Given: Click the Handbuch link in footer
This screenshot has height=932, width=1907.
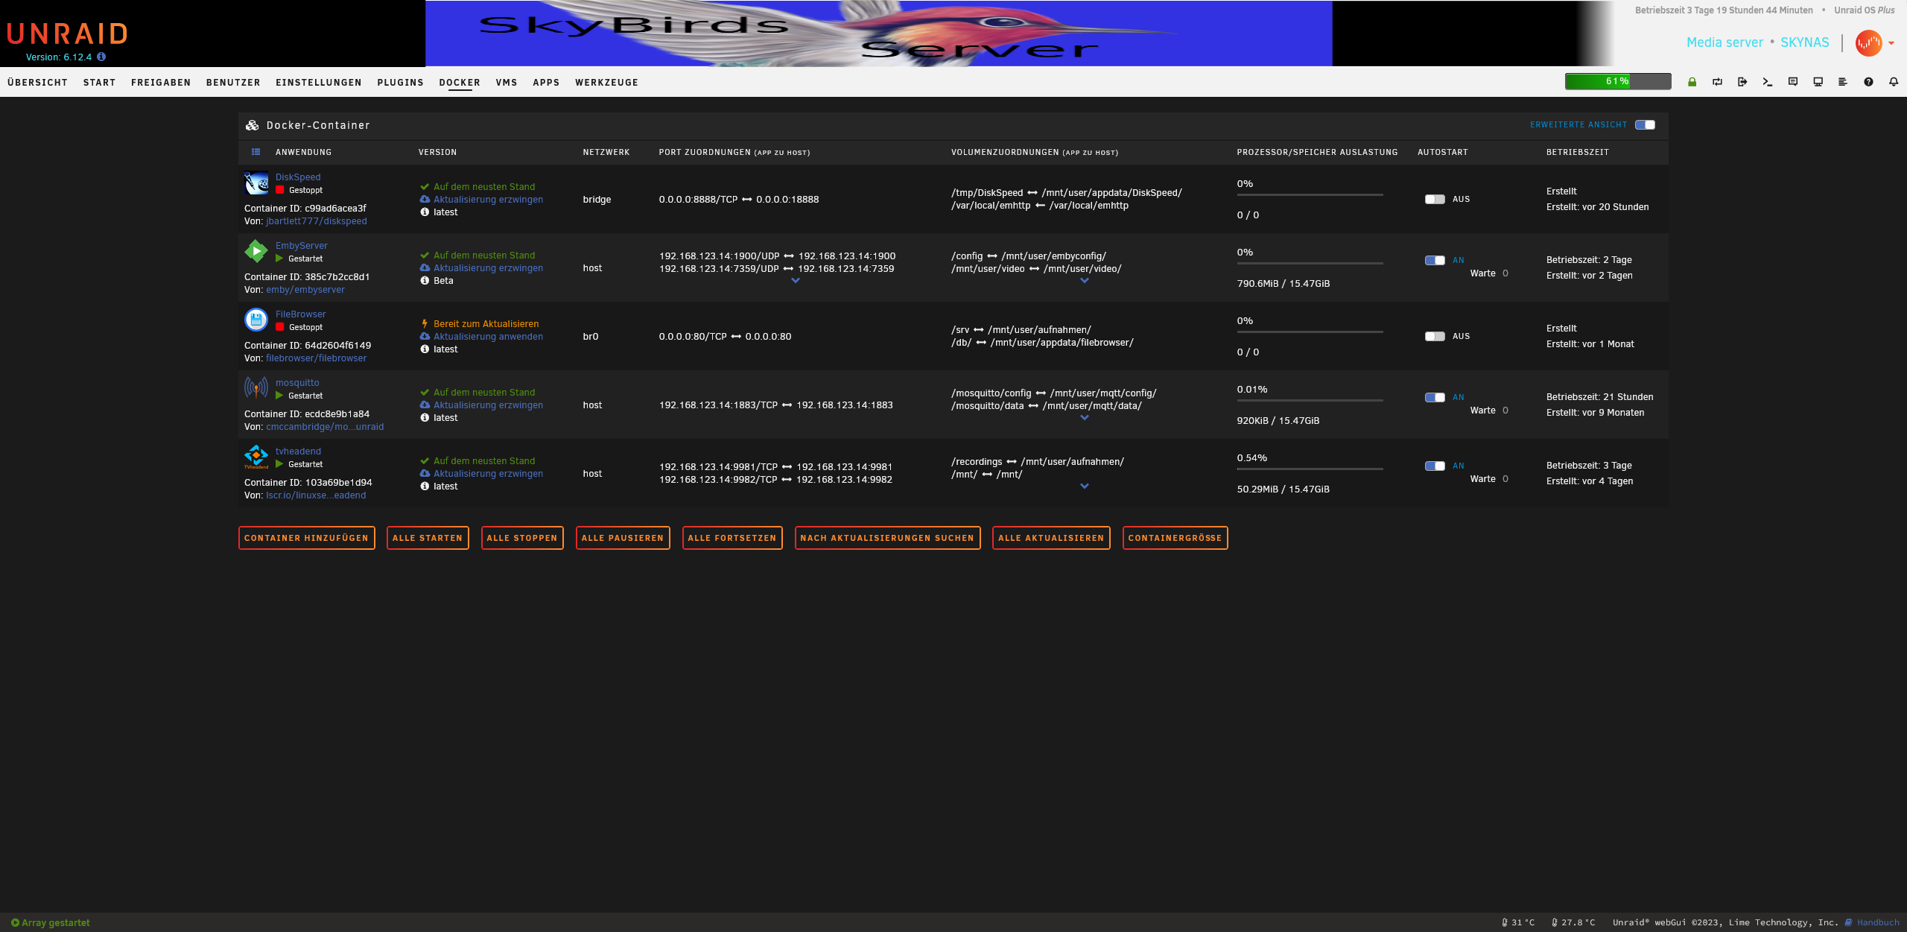Looking at the screenshot, I should click(1878, 922).
